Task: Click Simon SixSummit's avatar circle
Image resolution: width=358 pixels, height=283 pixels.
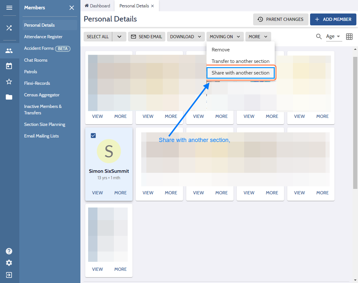Action: pyautogui.click(x=109, y=151)
